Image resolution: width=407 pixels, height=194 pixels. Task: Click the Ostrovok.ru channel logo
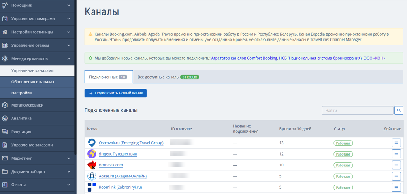click(x=92, y=143)
